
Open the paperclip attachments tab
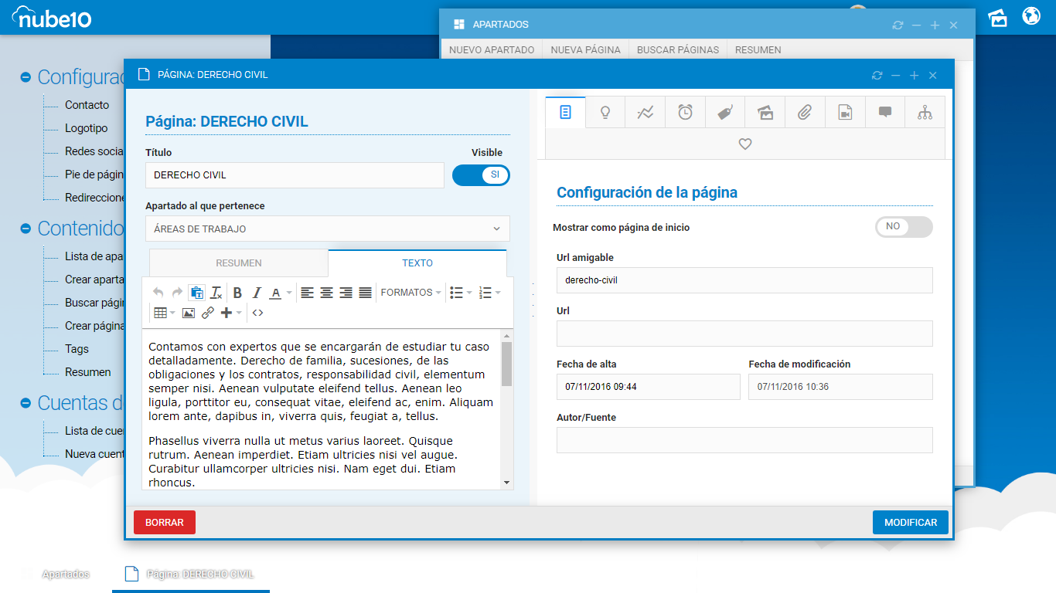coord(805,112)
